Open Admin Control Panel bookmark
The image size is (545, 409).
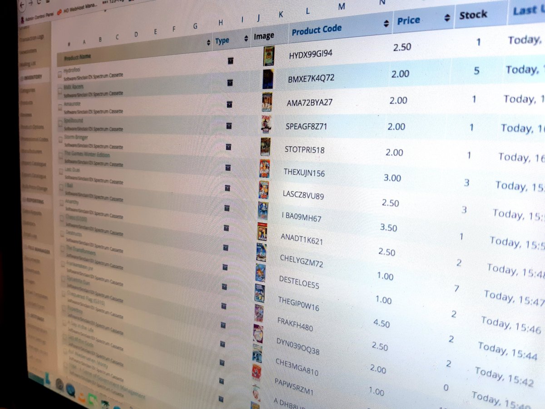(x=38, y=19)
